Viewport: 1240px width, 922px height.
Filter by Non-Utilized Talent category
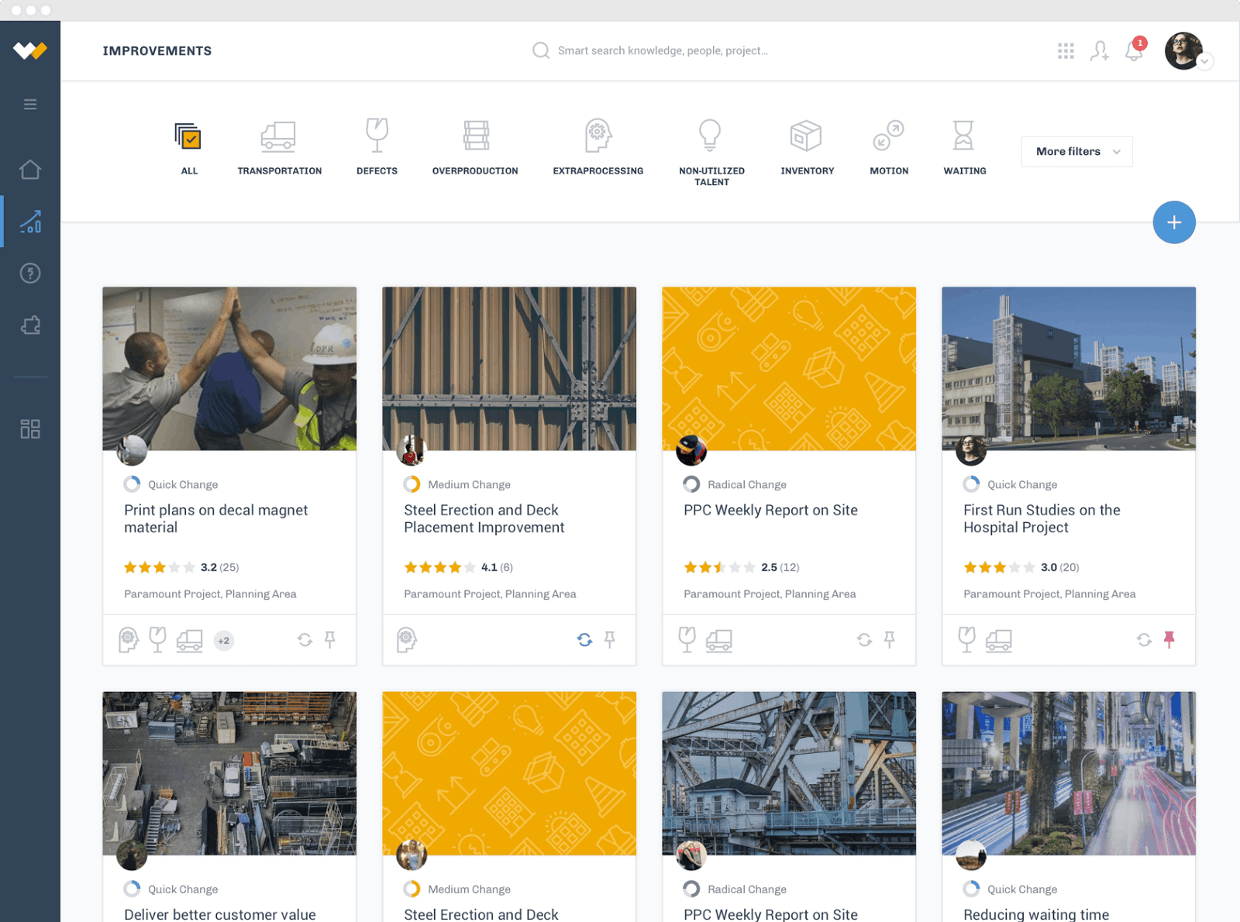pyautogui.click(x=711, y=153)
